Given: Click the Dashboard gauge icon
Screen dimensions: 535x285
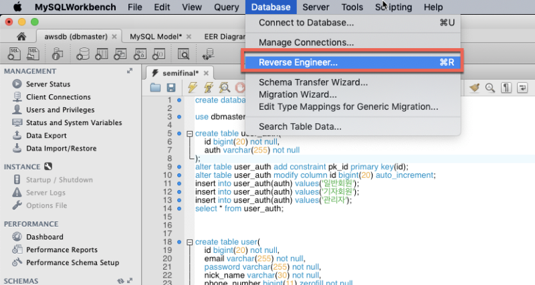Looking at the screenshot, I should pos(17,237).
